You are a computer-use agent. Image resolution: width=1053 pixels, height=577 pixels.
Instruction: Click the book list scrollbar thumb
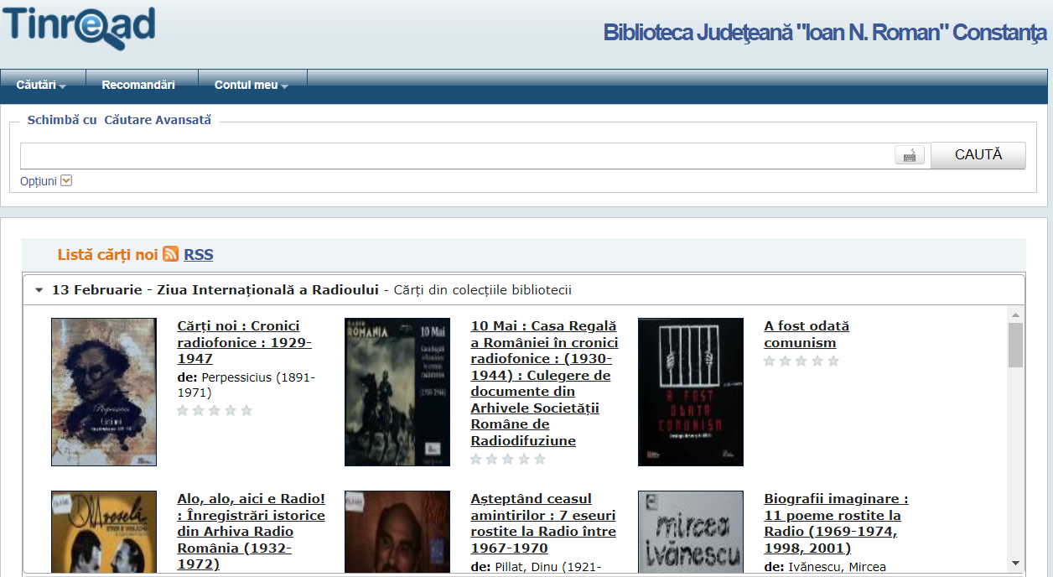pos(1015,345)
